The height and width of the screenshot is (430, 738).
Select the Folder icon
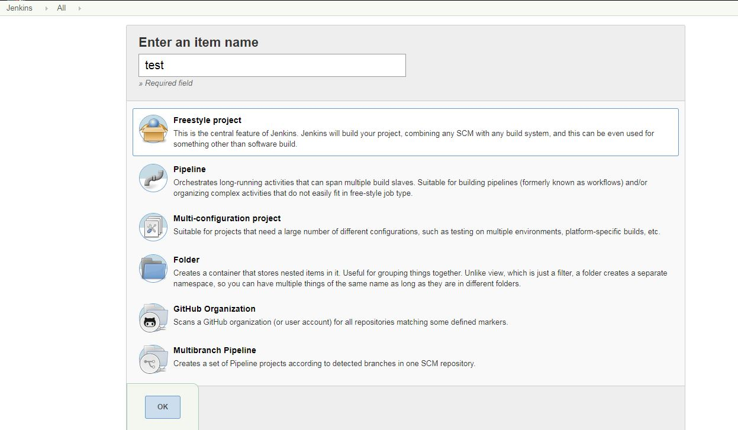click(x=153, y=269)
